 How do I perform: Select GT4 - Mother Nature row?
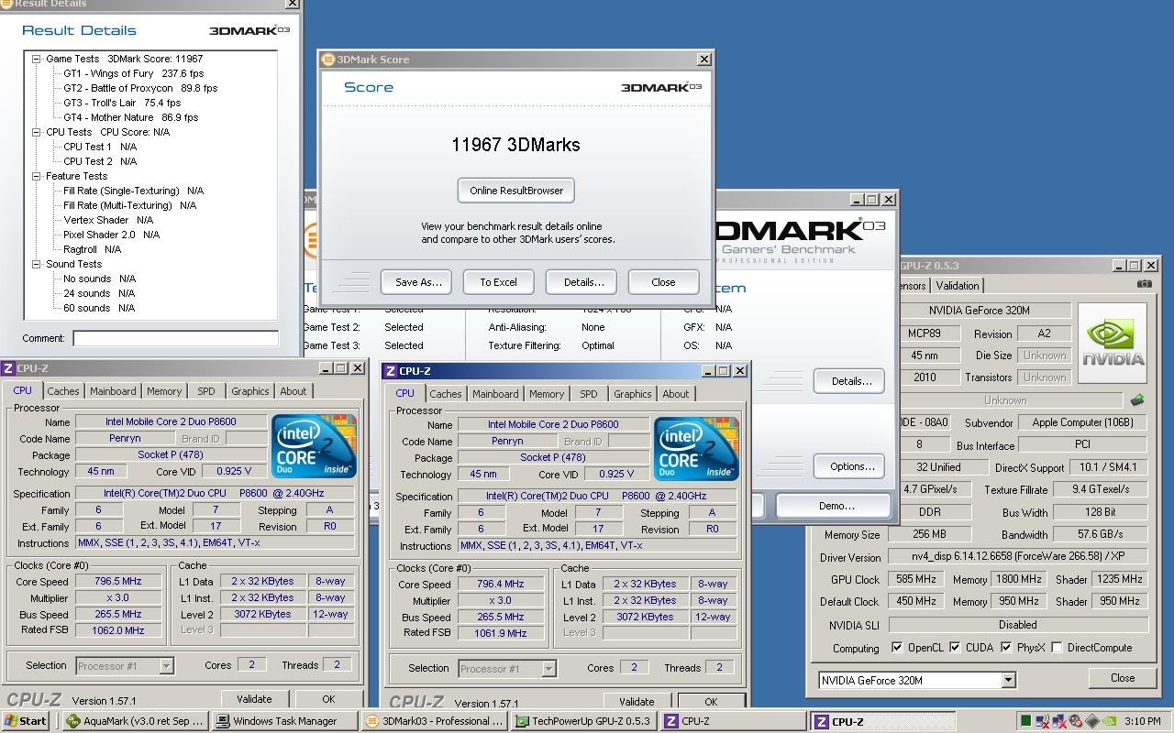pos(130,117)
